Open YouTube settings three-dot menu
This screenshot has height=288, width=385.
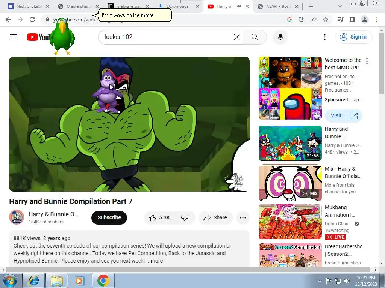324,37
